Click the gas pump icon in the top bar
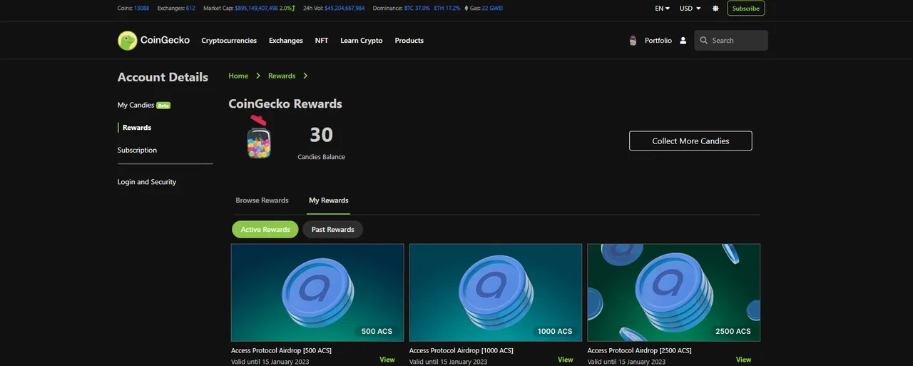Viewport: 913px width, 366px height. (x=466, y=9)
